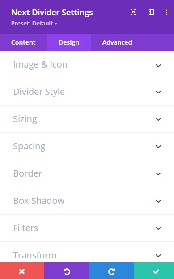The image size is (174, 279).
Task: Click the redo arrow button
Action: click(x=111, y=271)
